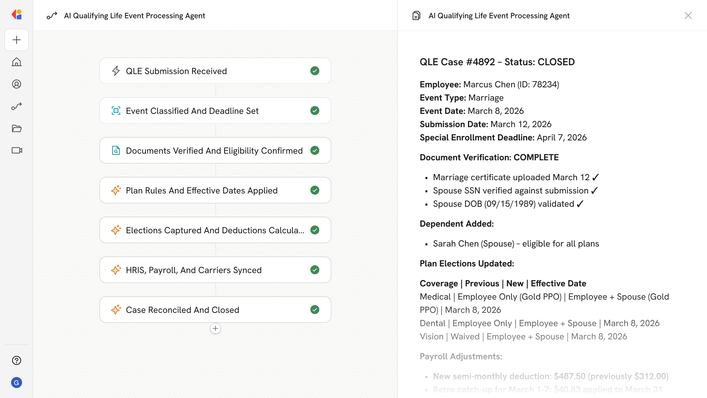707x398 pixels.
Task: Open the user profile icon in sidebar
Action: coord(17,84)
